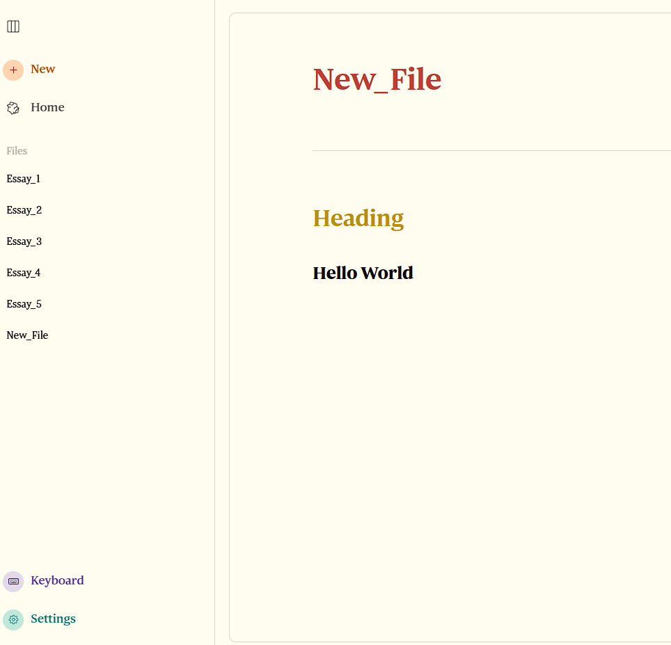Click the Home icon in the sidebar
Viewport: 671px width, 645px height.
click(x=13, y=108)
